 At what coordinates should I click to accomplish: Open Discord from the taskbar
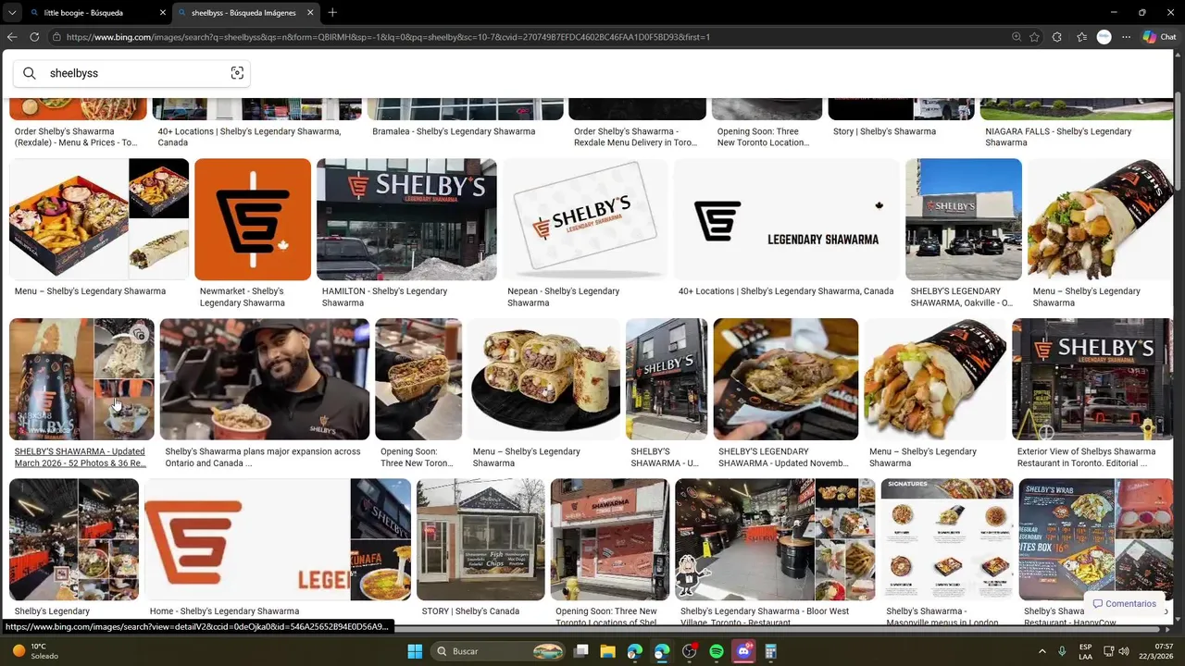(x=743, y=651)
